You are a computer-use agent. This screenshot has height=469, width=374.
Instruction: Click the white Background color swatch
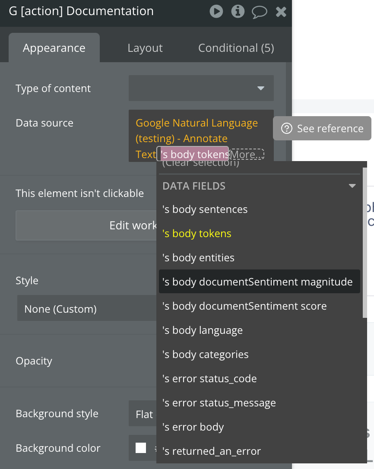pos(141,448)
